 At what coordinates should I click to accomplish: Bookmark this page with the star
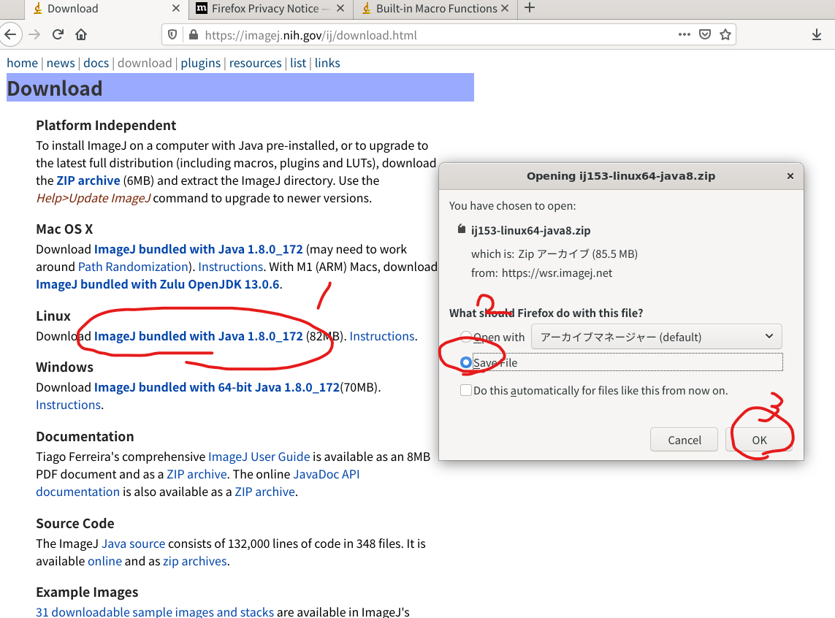point(725,34)
